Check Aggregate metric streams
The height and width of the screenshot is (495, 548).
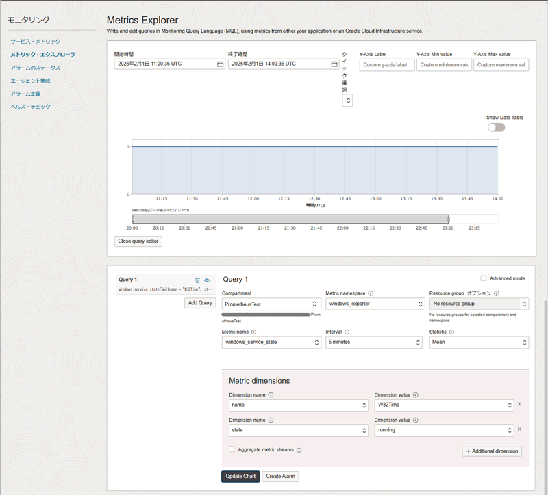(x=232, y=449)
